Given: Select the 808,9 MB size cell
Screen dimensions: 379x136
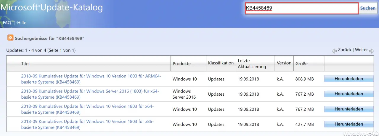Looking at the screenshot, I should pos(304,79).
